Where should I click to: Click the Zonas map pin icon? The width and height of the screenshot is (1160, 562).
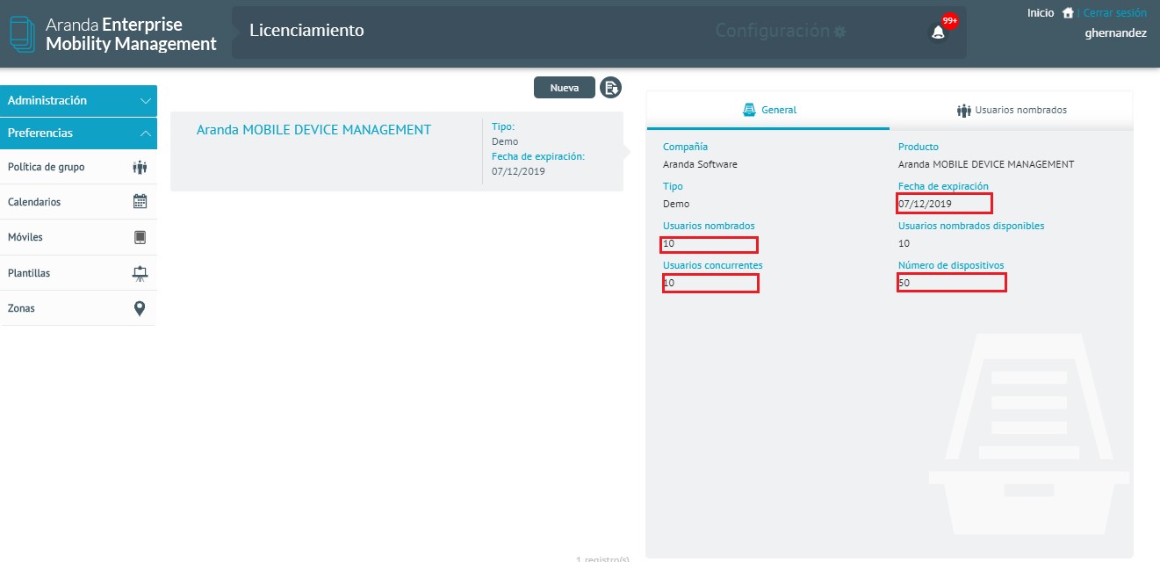tap(140, 308)
